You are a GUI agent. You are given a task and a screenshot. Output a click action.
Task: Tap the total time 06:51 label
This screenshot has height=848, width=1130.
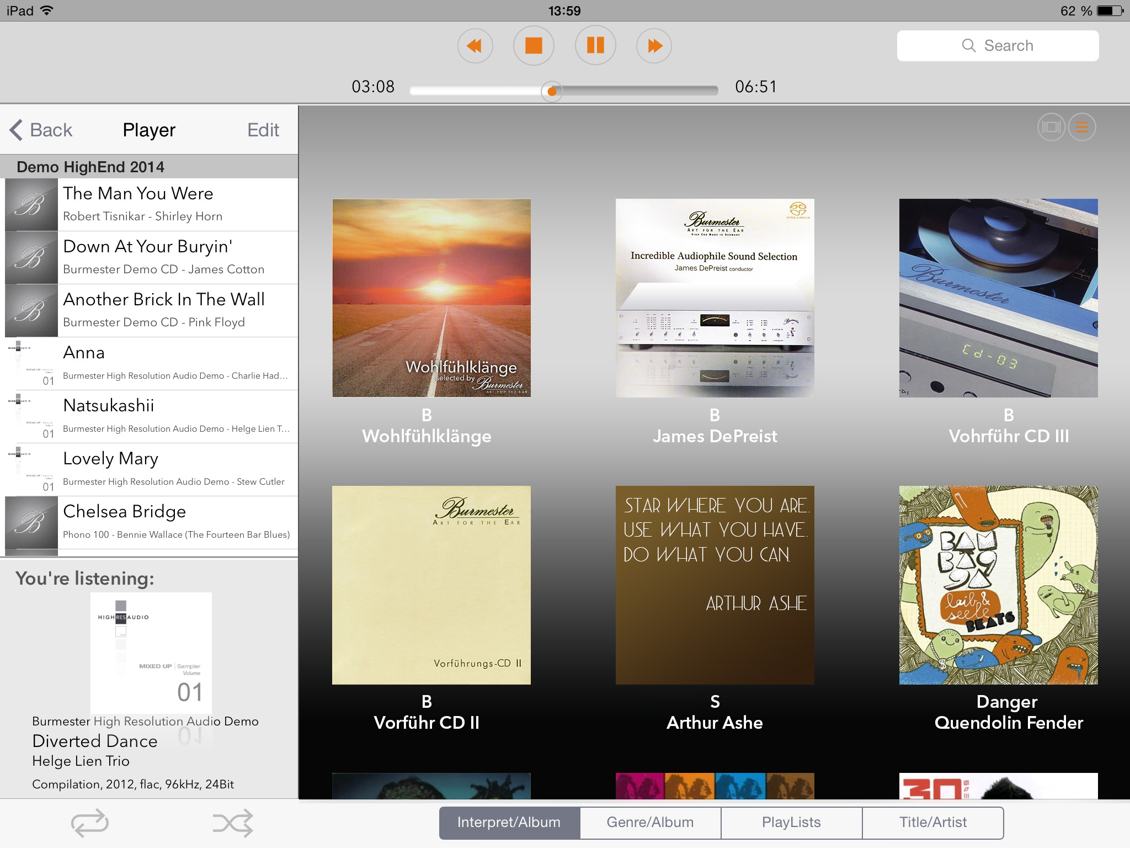point(756,87)
